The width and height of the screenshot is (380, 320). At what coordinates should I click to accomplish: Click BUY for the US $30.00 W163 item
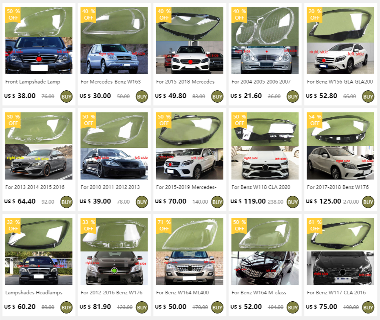[142, 96]
